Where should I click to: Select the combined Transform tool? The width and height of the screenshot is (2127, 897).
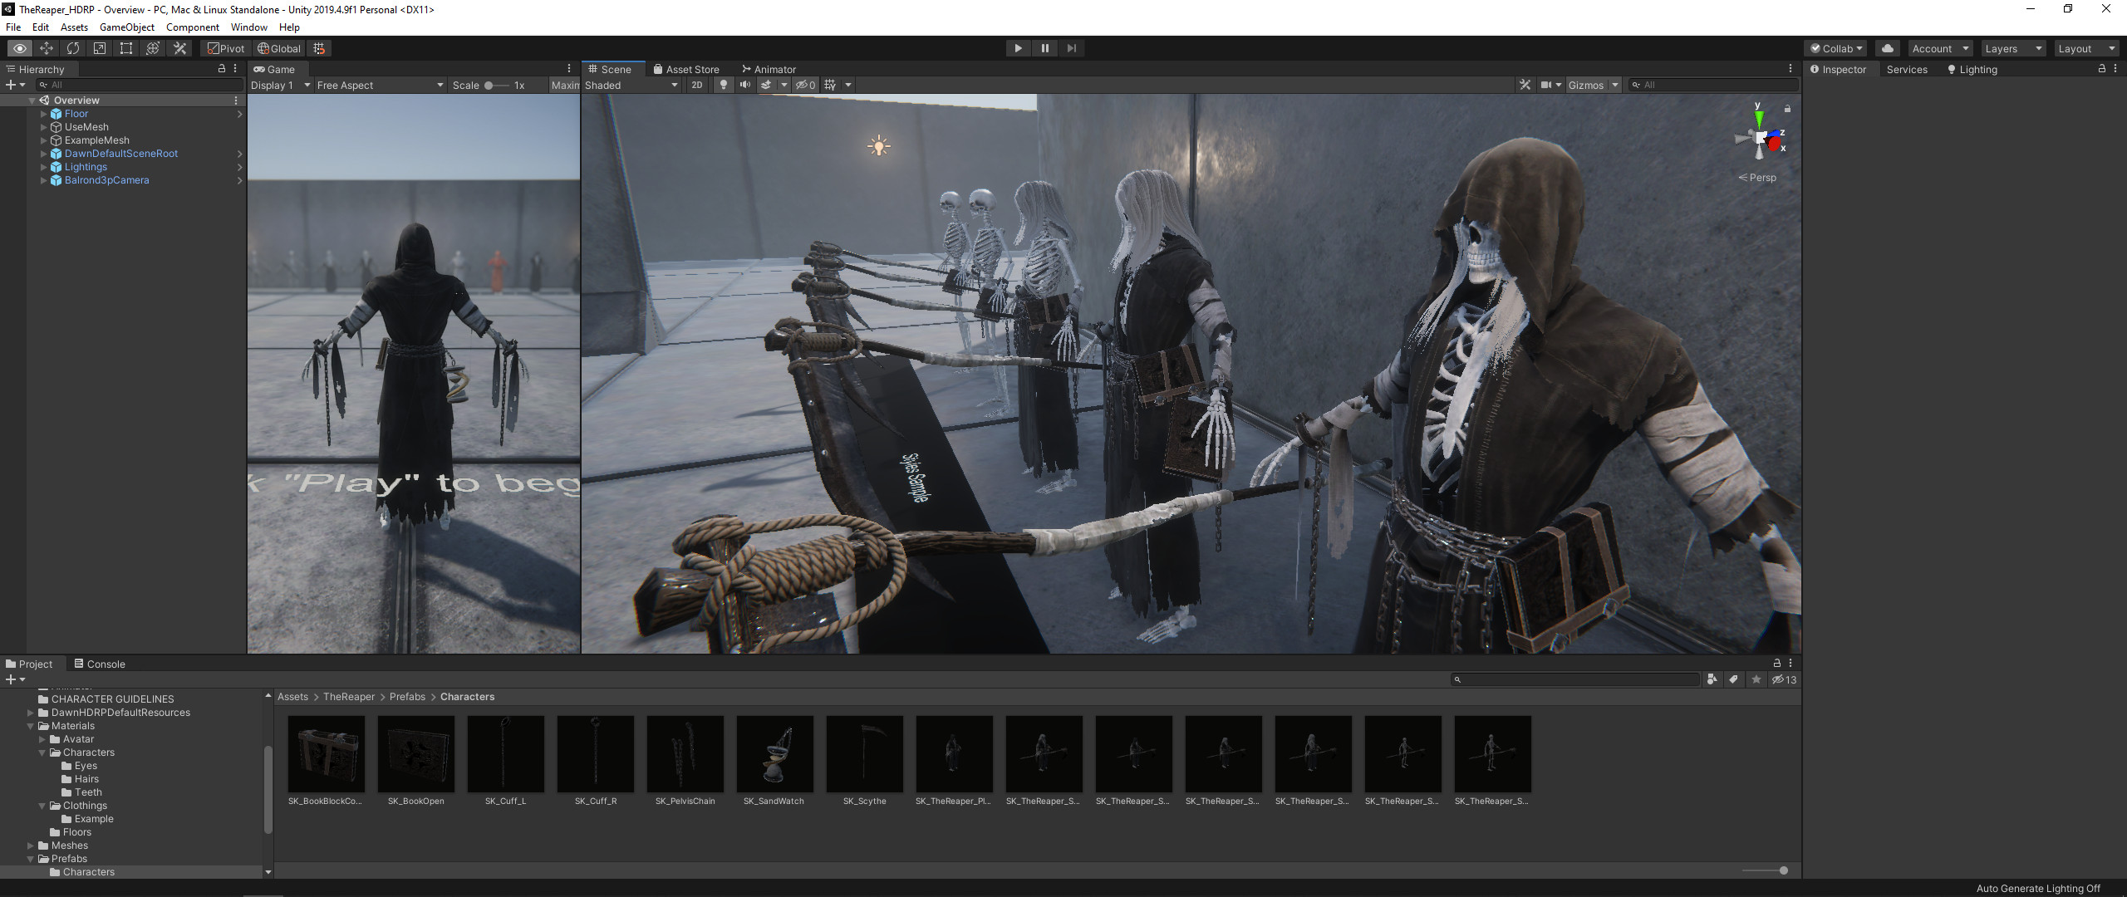pos(153,48)
